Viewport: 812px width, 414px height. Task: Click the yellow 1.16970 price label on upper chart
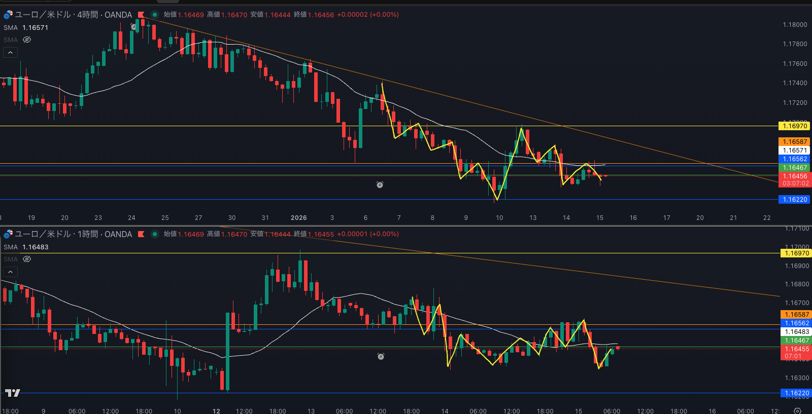[x=794, y=126]
